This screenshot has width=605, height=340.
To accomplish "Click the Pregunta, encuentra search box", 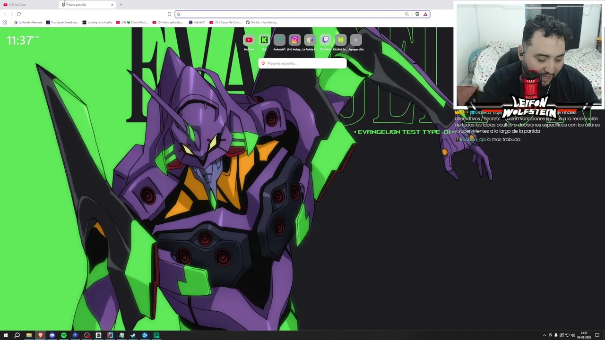I will pos(302,63).
